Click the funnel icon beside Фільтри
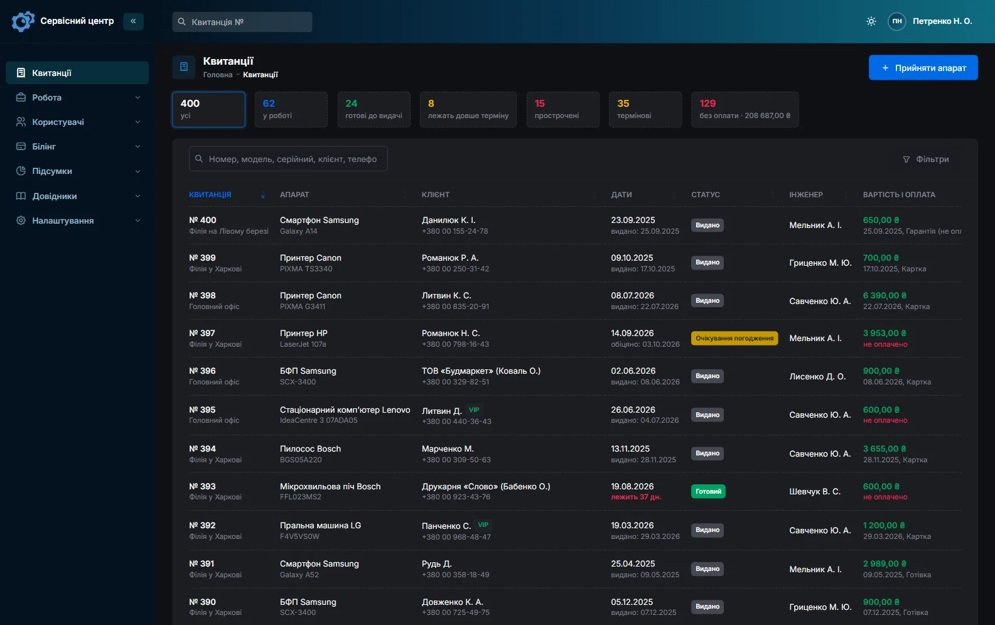This screenshot has width=995, height=625. pyautogui.click(x=906, y=160)
